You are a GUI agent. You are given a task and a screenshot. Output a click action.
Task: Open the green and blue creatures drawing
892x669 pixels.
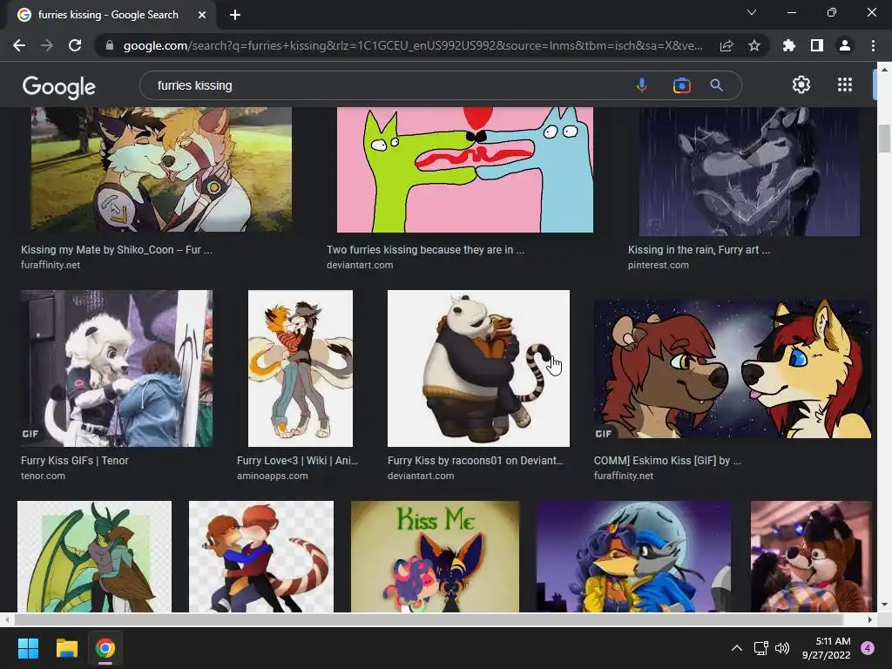pyautogui.click(x=465, y=170)
